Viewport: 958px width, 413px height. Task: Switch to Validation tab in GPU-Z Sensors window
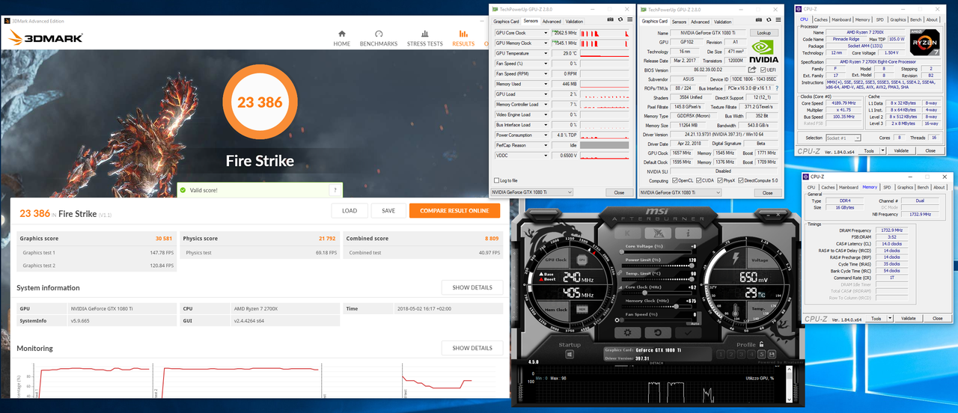574,21
